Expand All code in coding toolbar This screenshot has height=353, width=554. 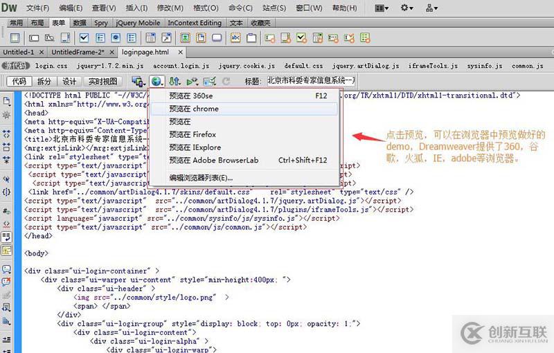pyautogui.click(x=6, y=159)
